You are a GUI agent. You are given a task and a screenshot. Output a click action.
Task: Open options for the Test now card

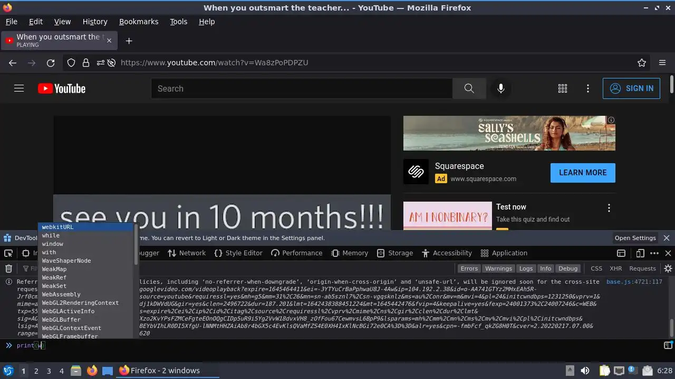click(x=609, y=208)
